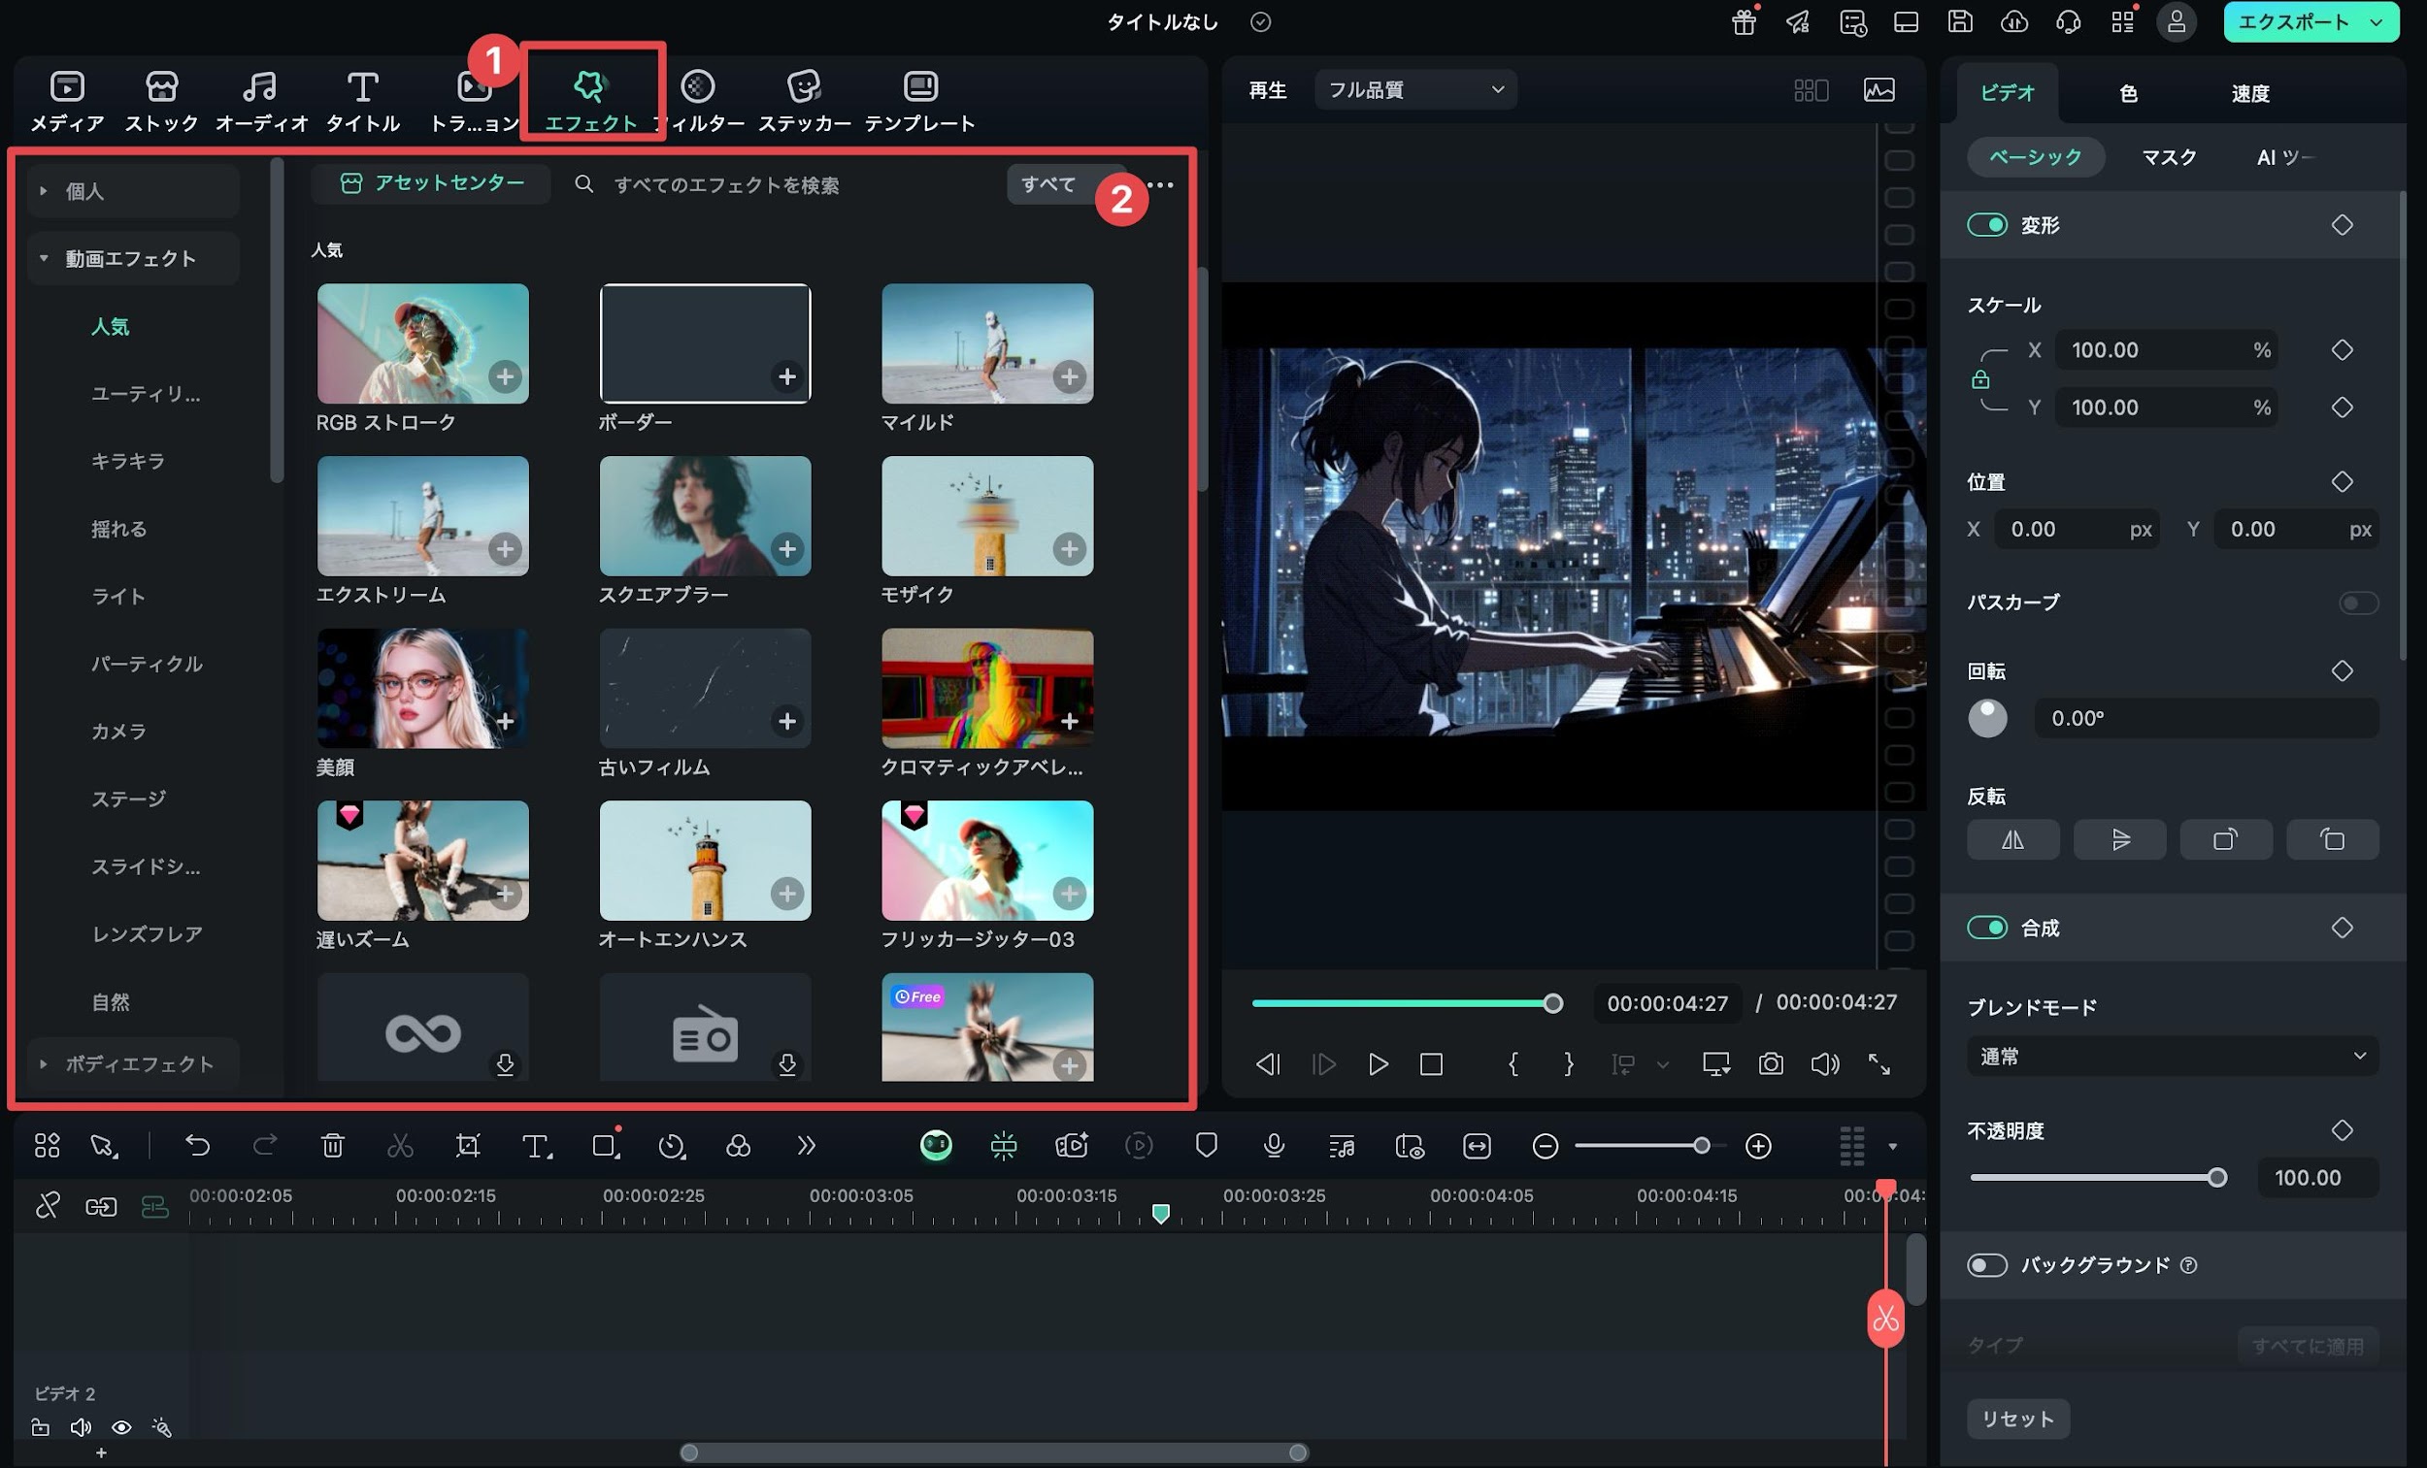Image resolution: width=2427 pixels, height=1468 pixels.
Task: Enable the Background (バックグラウンド) switch
Action: point(1986,1264)
